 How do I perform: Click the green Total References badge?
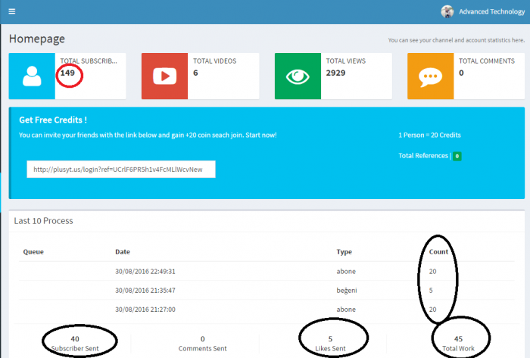coord(457,156)
